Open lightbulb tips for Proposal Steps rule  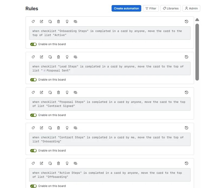tap(67, 92)
